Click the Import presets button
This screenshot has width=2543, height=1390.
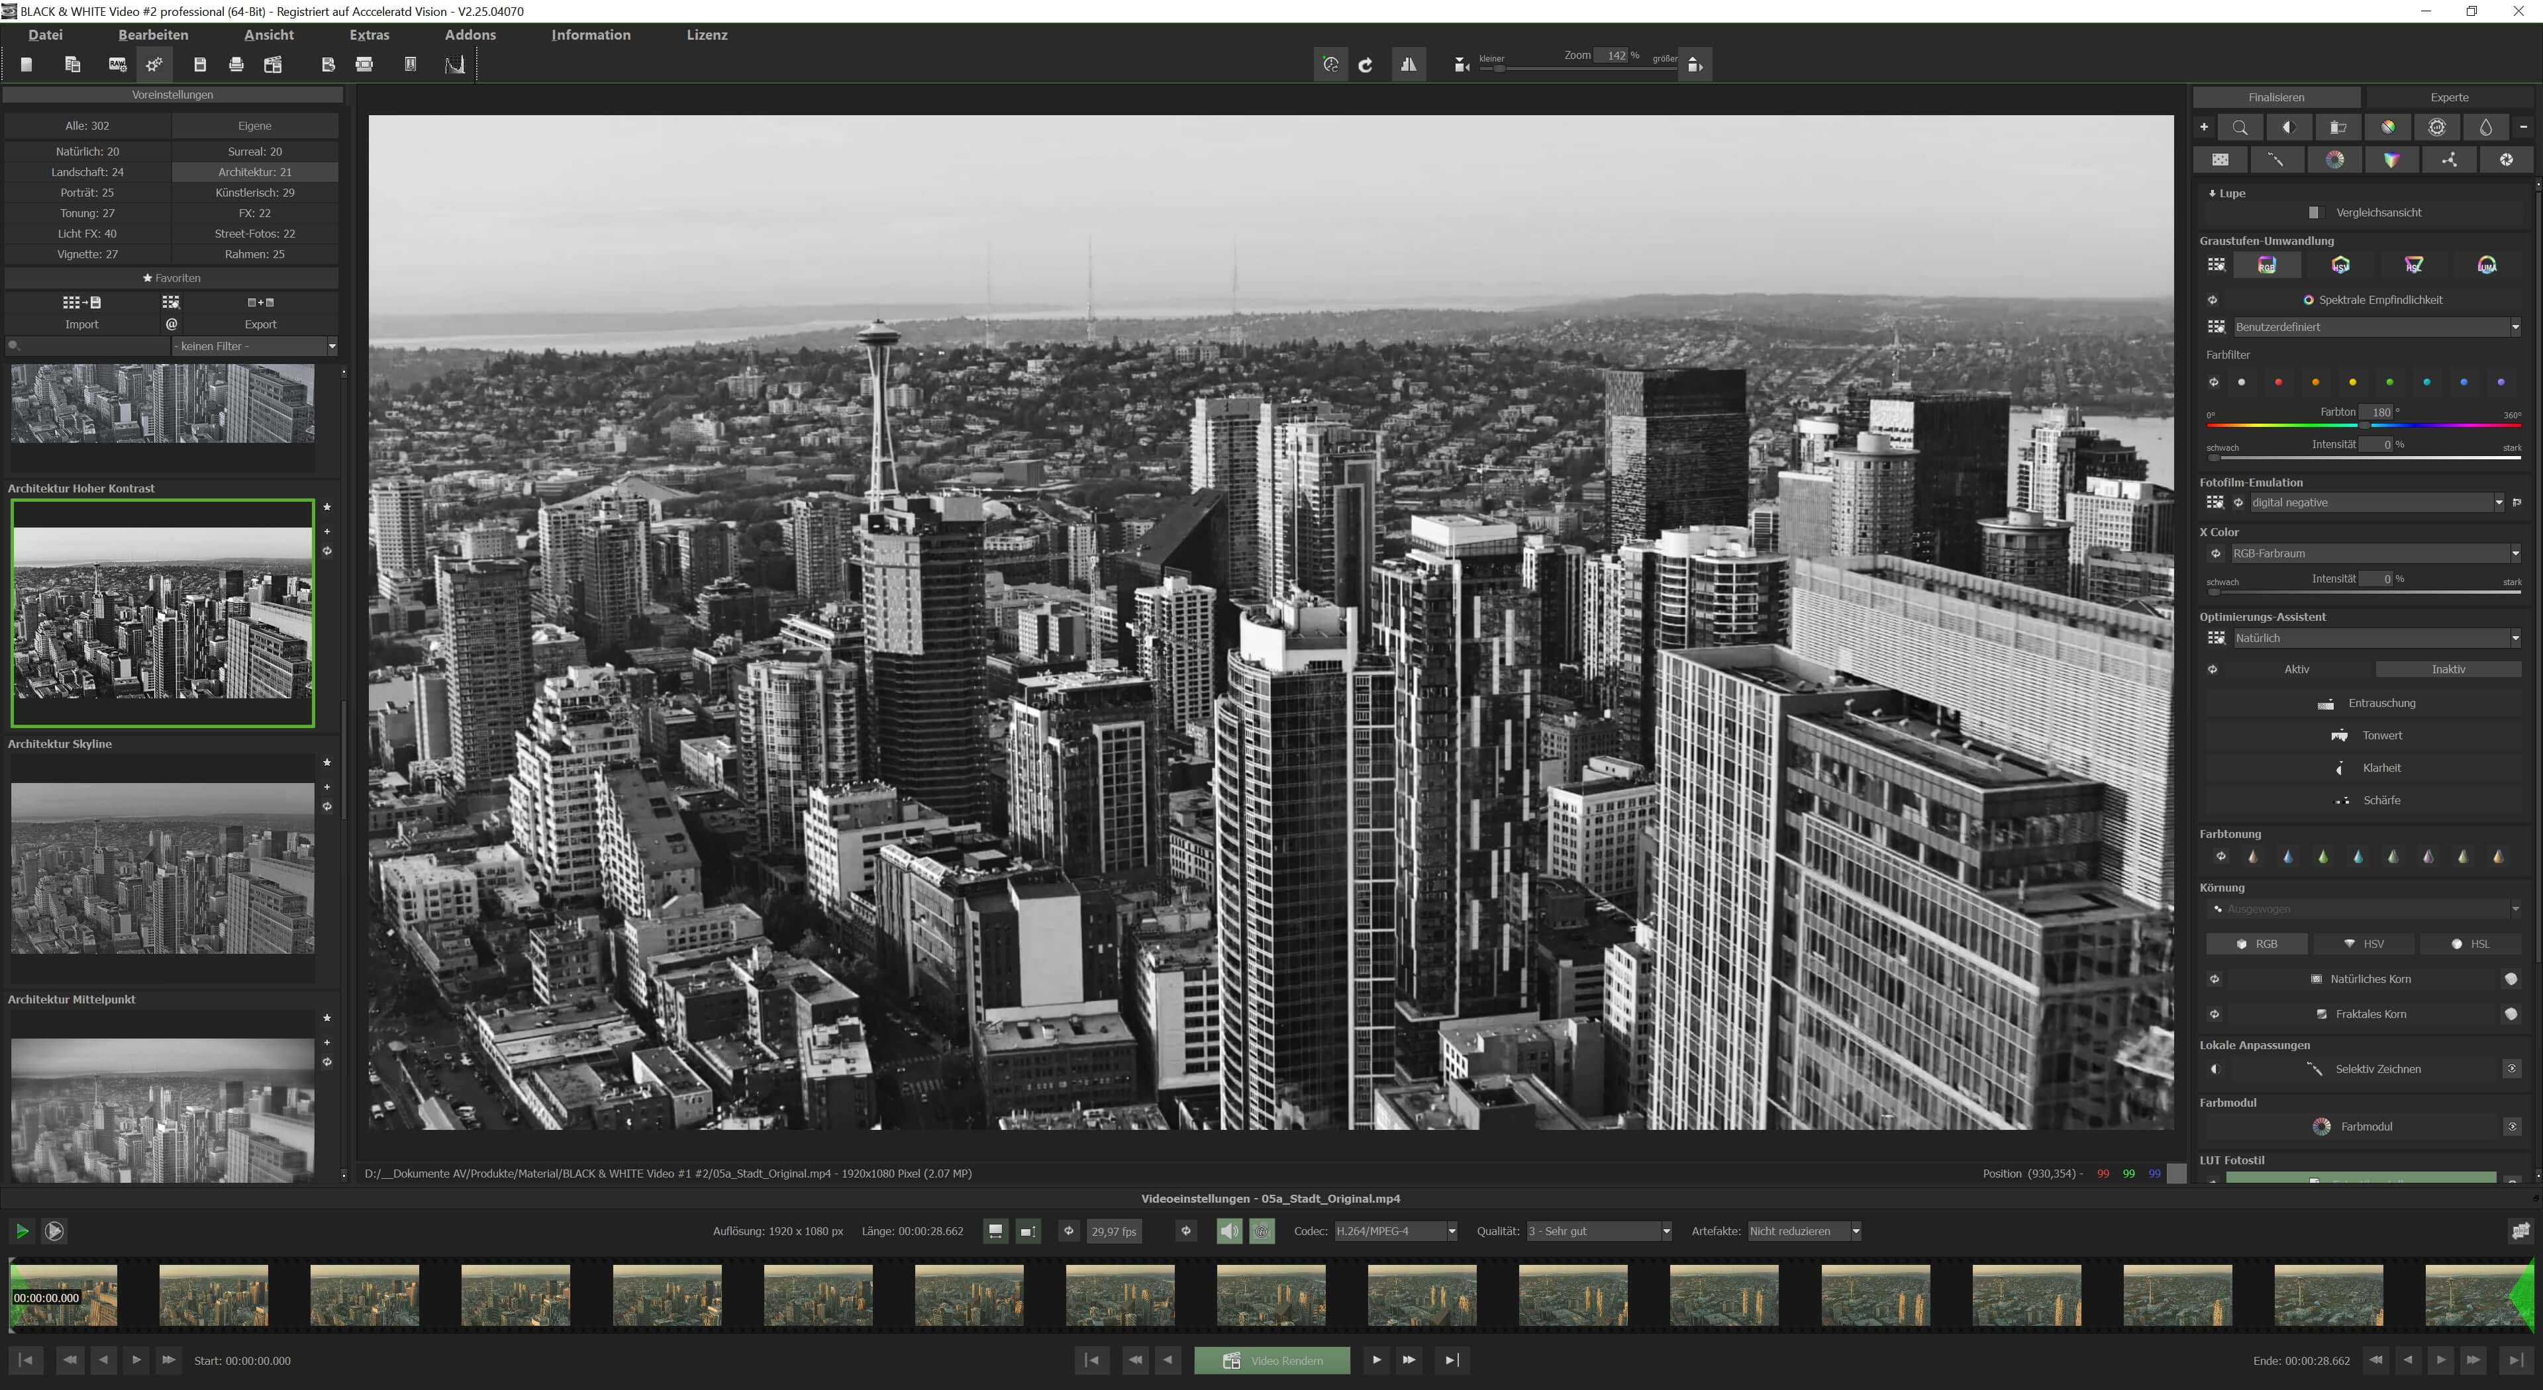[82, 312]
